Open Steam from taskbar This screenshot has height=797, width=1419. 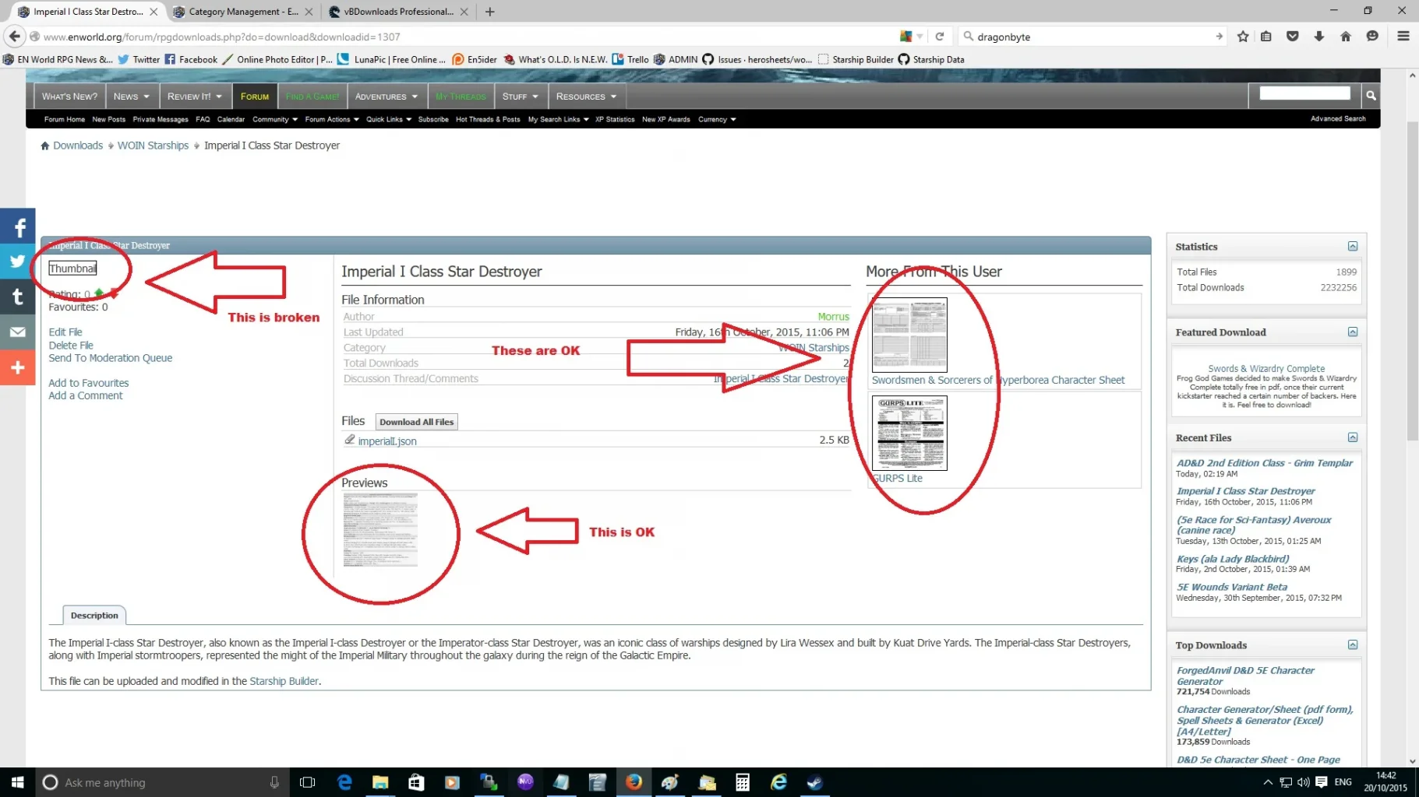point(815,782)
